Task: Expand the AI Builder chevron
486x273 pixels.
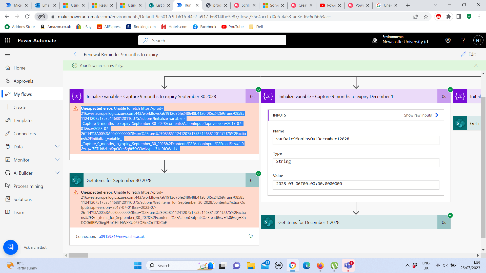Action: (57, 173)
